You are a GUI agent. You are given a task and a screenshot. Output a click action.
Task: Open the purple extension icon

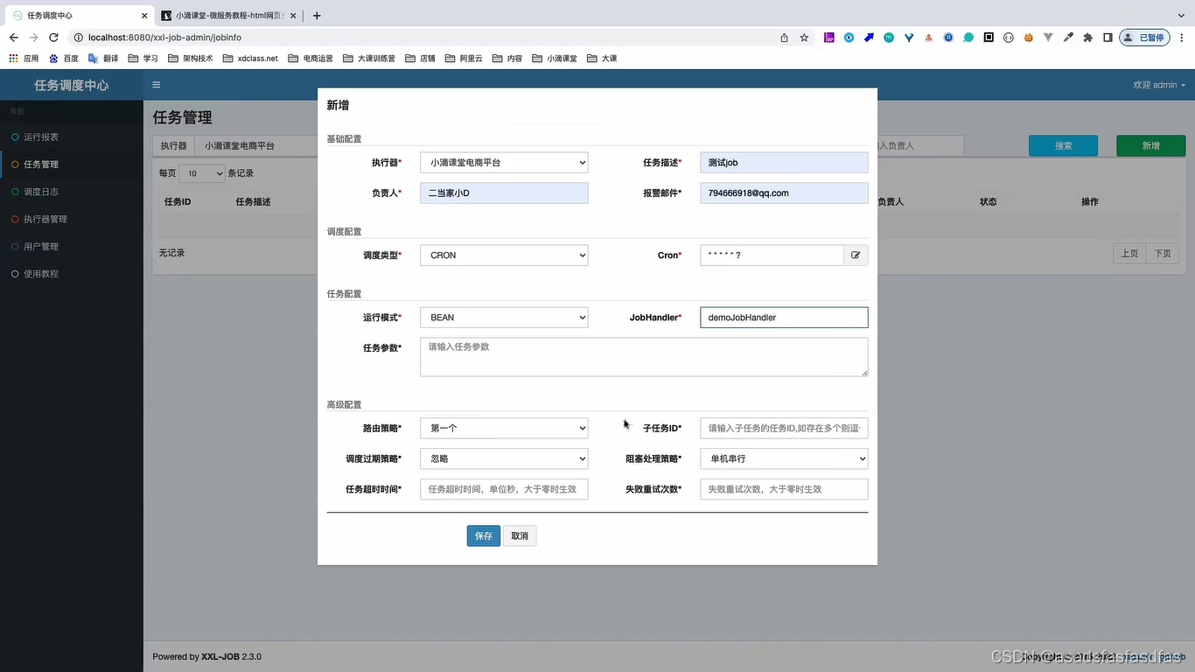click(829, 38)
